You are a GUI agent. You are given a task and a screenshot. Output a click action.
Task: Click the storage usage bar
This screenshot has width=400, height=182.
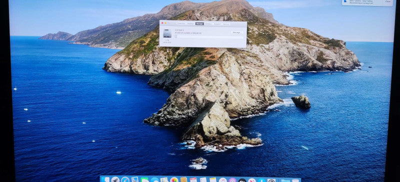209,37
